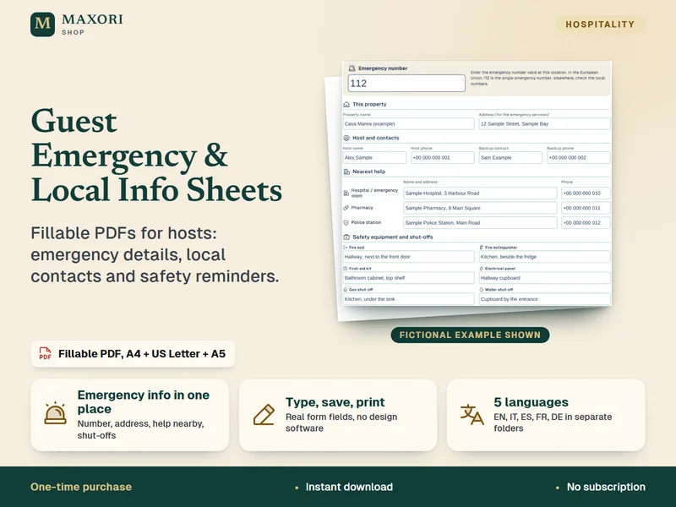Click the house icon next to This property

click(x=346, y=104)
